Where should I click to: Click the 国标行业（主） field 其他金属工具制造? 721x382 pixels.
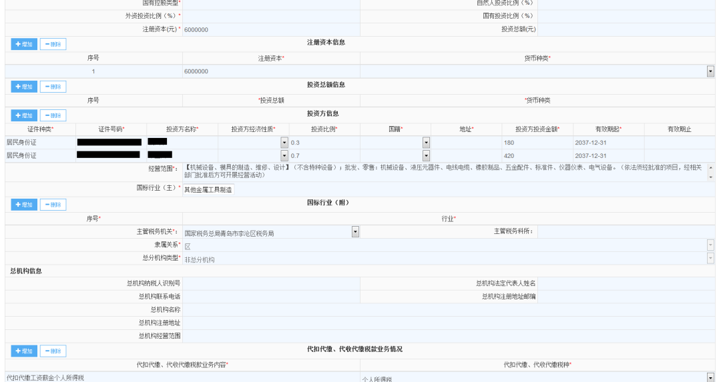click(x=208, y=189)
